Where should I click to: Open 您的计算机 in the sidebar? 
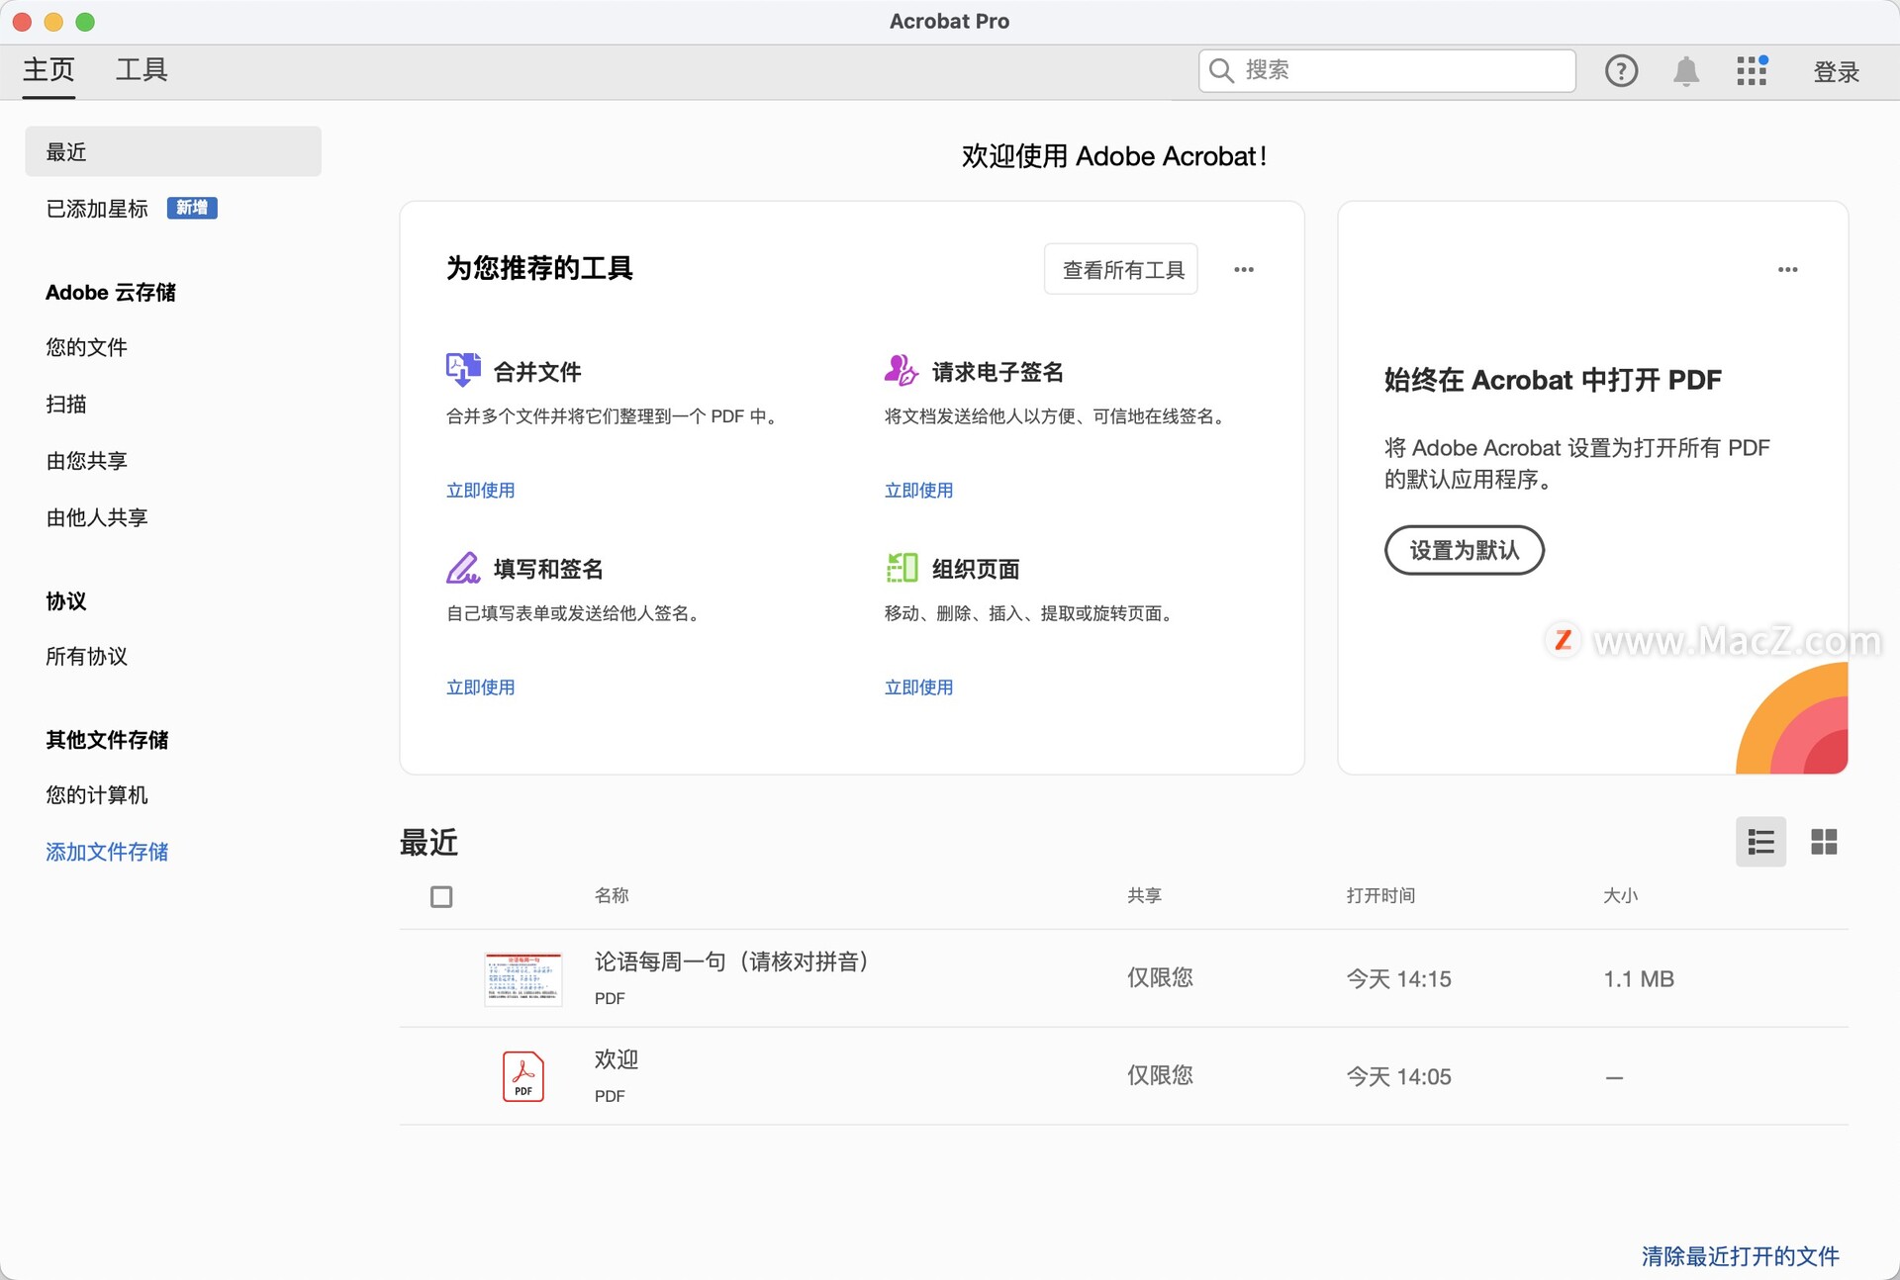click(x=97, y=795)
